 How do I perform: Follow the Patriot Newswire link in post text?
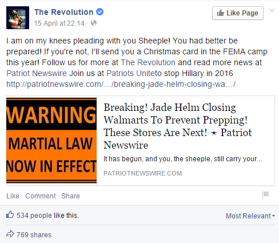[x=37, y=73]
